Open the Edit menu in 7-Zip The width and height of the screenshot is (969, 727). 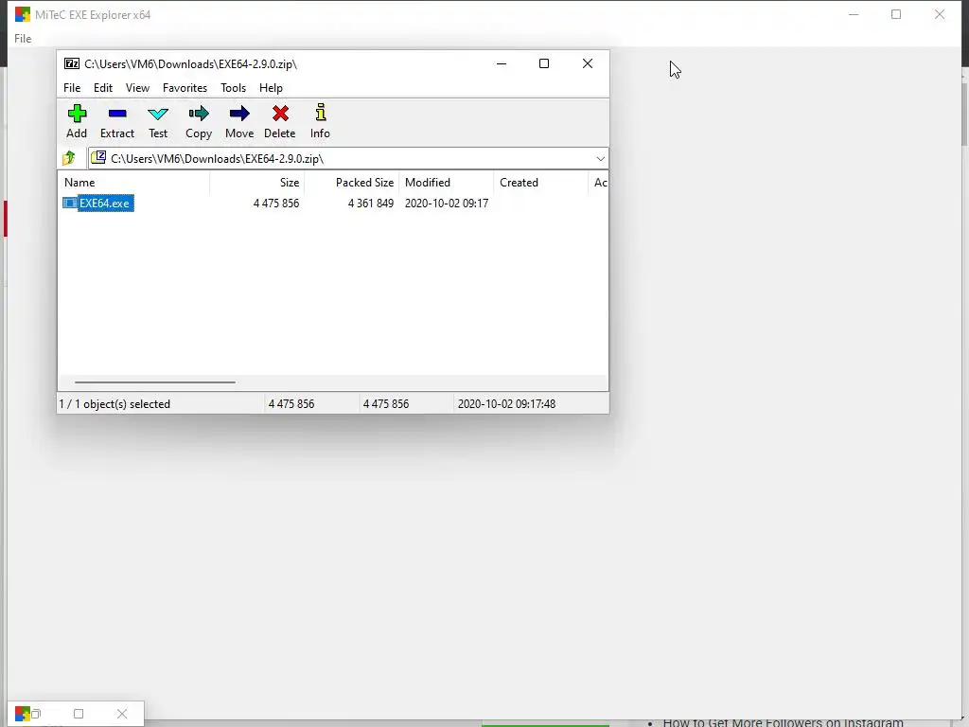[x=102, y=88]
